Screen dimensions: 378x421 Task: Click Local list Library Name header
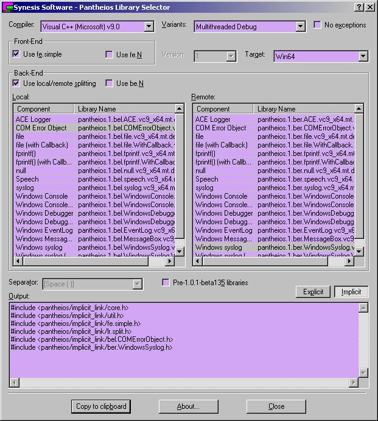(124, 108)
